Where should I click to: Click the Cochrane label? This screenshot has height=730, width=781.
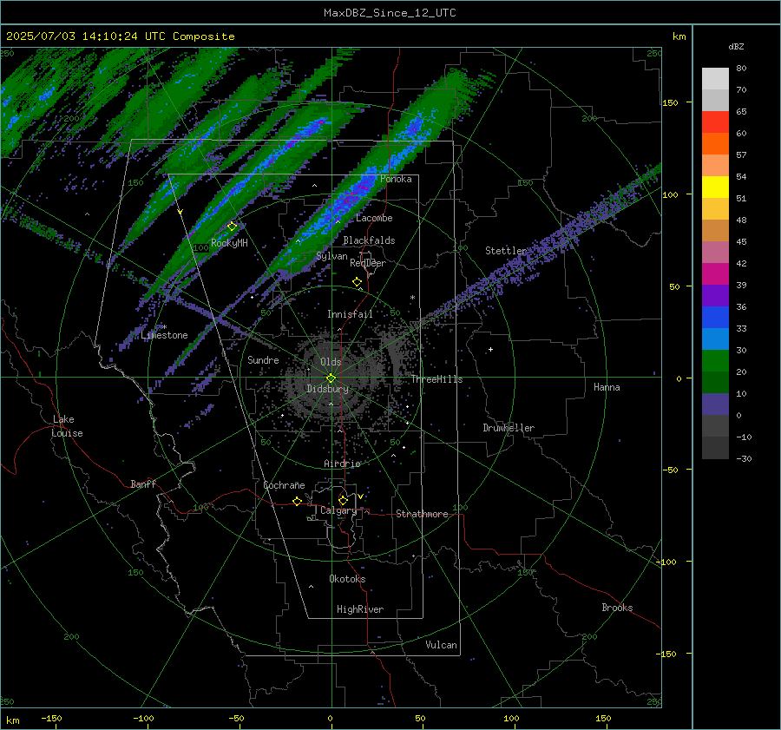tap(284, 485)
